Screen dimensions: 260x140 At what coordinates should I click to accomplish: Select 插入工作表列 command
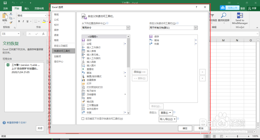coord(104,58)
